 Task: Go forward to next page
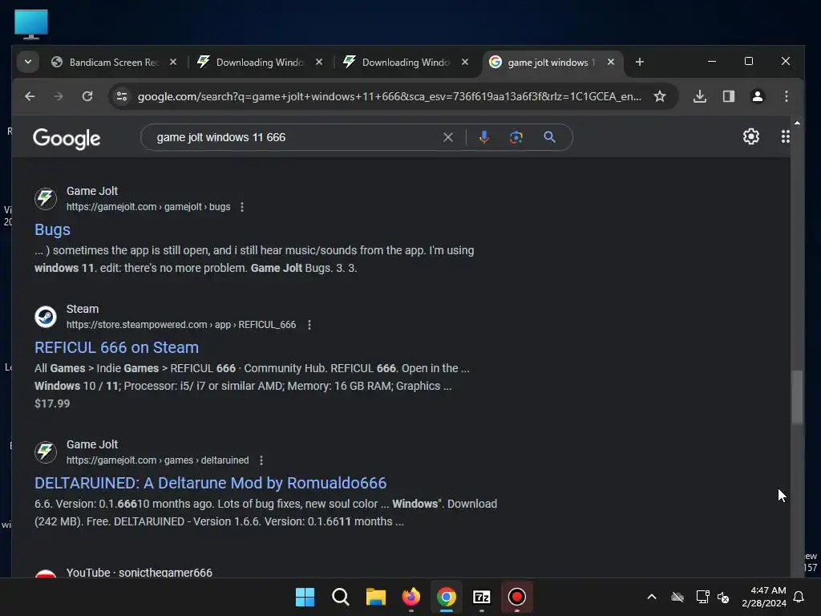[58, 96]
